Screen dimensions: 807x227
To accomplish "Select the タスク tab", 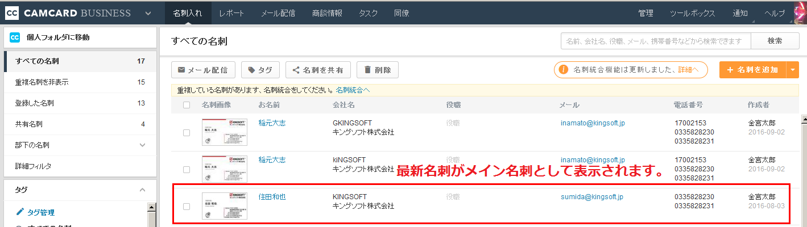I will click(x=368, y=13).
